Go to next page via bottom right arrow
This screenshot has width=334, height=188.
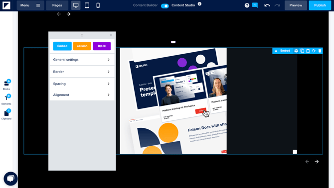tap(317, 162)
